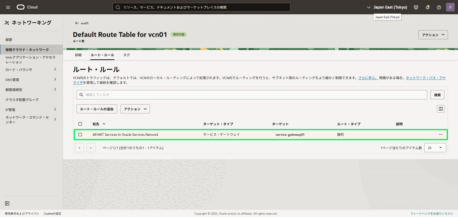Open フィードバックをお送りください link
The height and width of the screenshot is (217, 458).
[x=432, y=213]
